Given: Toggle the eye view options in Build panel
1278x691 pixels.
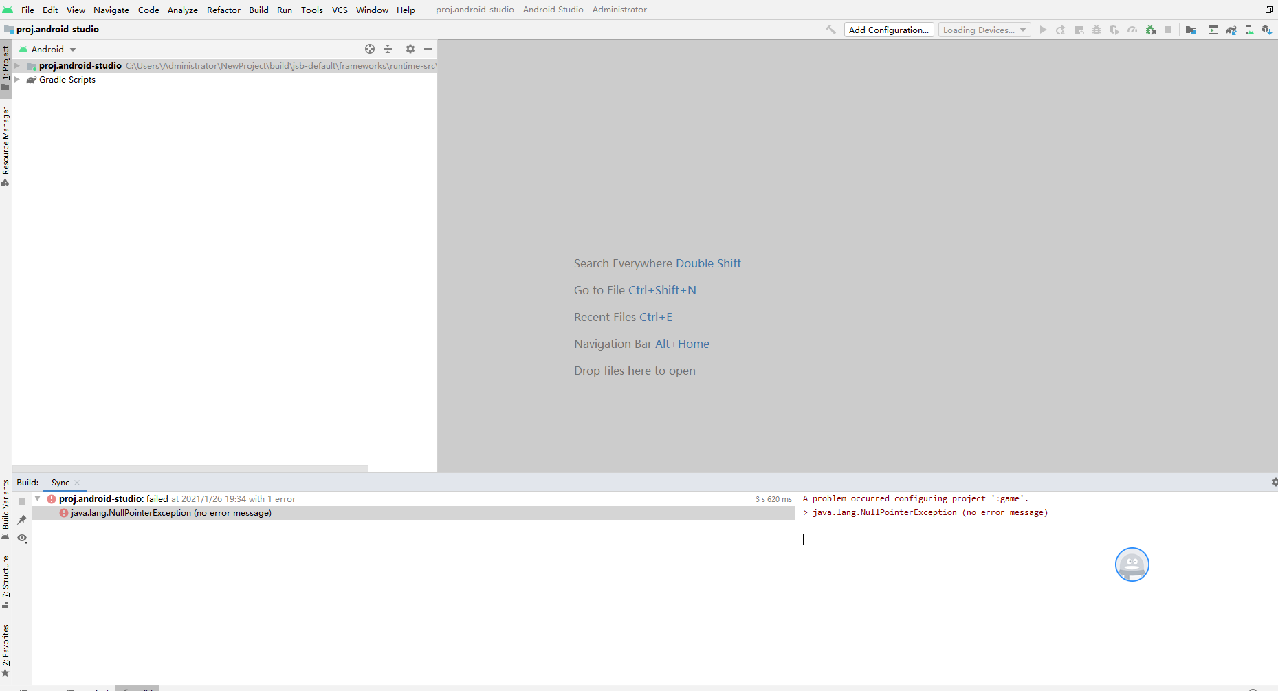Looking at the screenshot, I should click(23, 538).
